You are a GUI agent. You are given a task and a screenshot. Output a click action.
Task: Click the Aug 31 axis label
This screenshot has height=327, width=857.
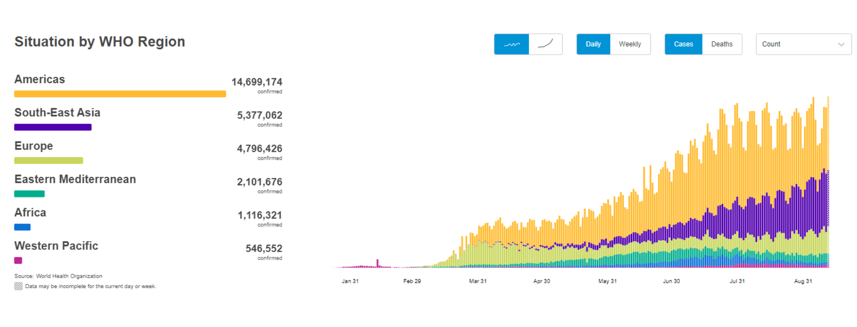click(x=803, y=281)
